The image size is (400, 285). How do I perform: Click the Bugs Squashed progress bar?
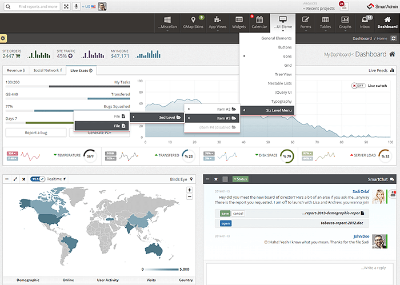coord(67,111)
